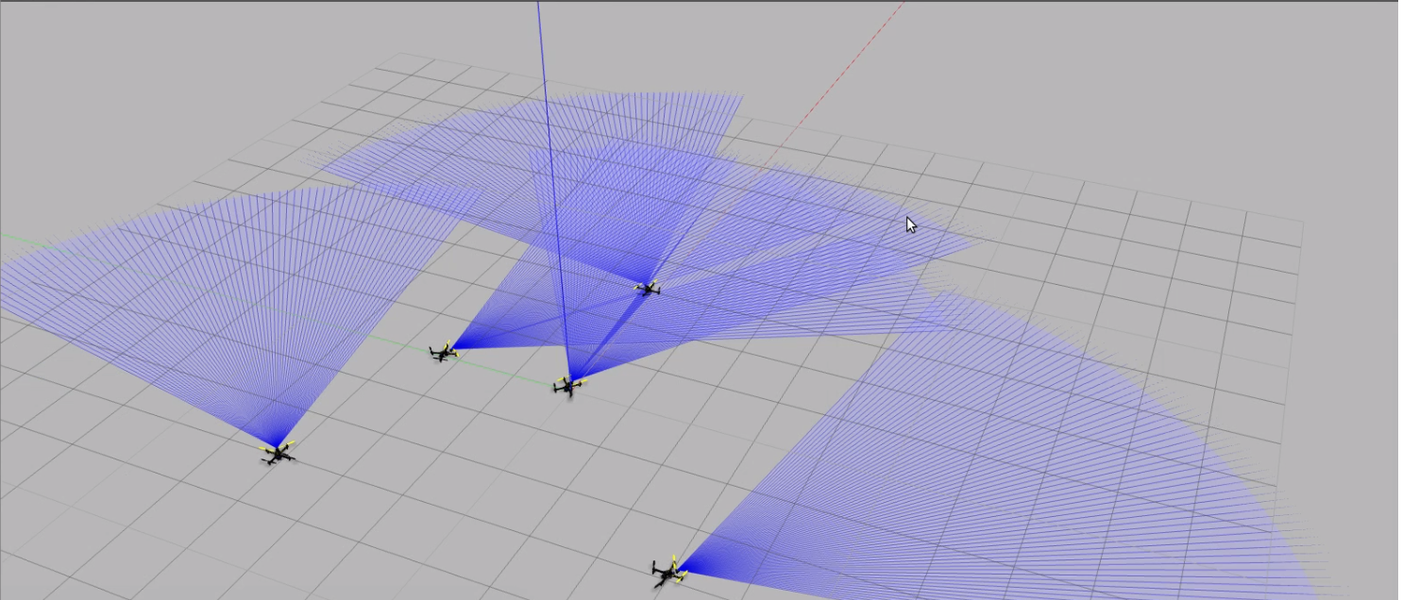Viewport: 1402px width, 600px height.
Task: Click the bottom-right drone's laser scan fan
Action: pos(991,472)
